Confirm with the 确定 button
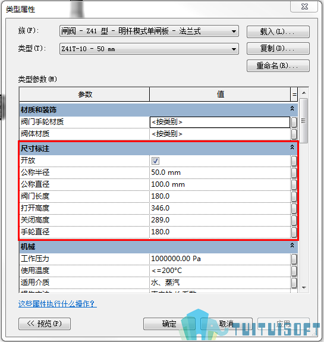Screen dimensions: 324x342 169,324
